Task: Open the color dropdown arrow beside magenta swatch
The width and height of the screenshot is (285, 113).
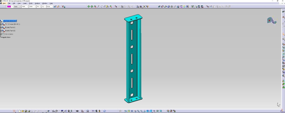Action: click(12, 7)
